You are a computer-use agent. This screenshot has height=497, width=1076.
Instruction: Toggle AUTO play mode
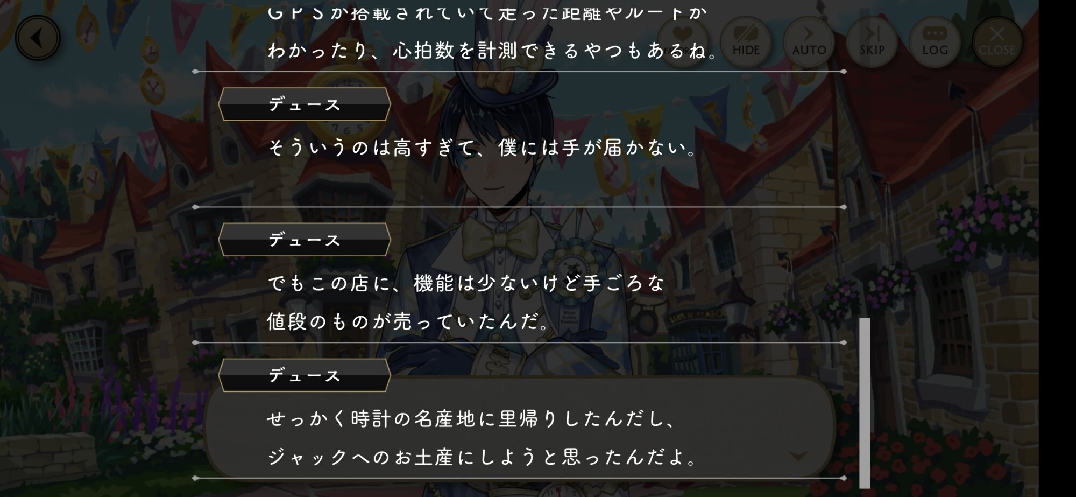tap(809, 42)
